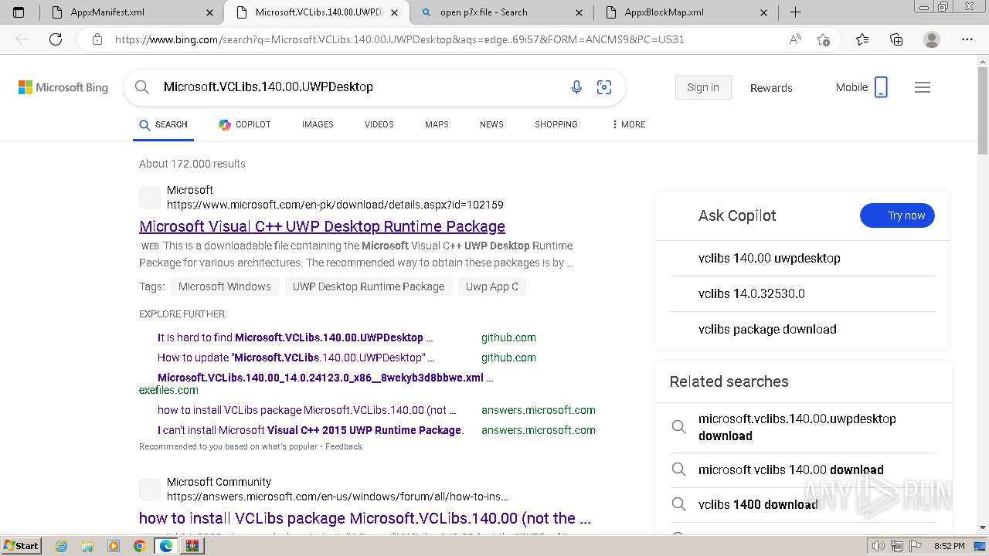Open Microsoft Visual C++ UWP Desktop Runtime Package
The height and width of the screenshot is (556, 989).
(x=322, y=226)
